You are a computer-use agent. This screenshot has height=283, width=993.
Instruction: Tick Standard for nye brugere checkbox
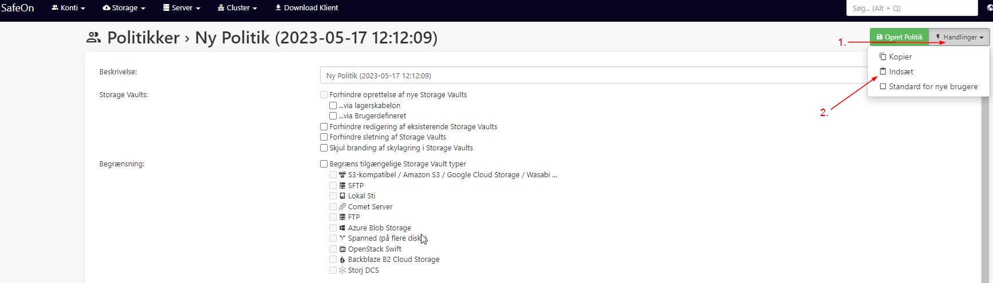coord(883,86)
